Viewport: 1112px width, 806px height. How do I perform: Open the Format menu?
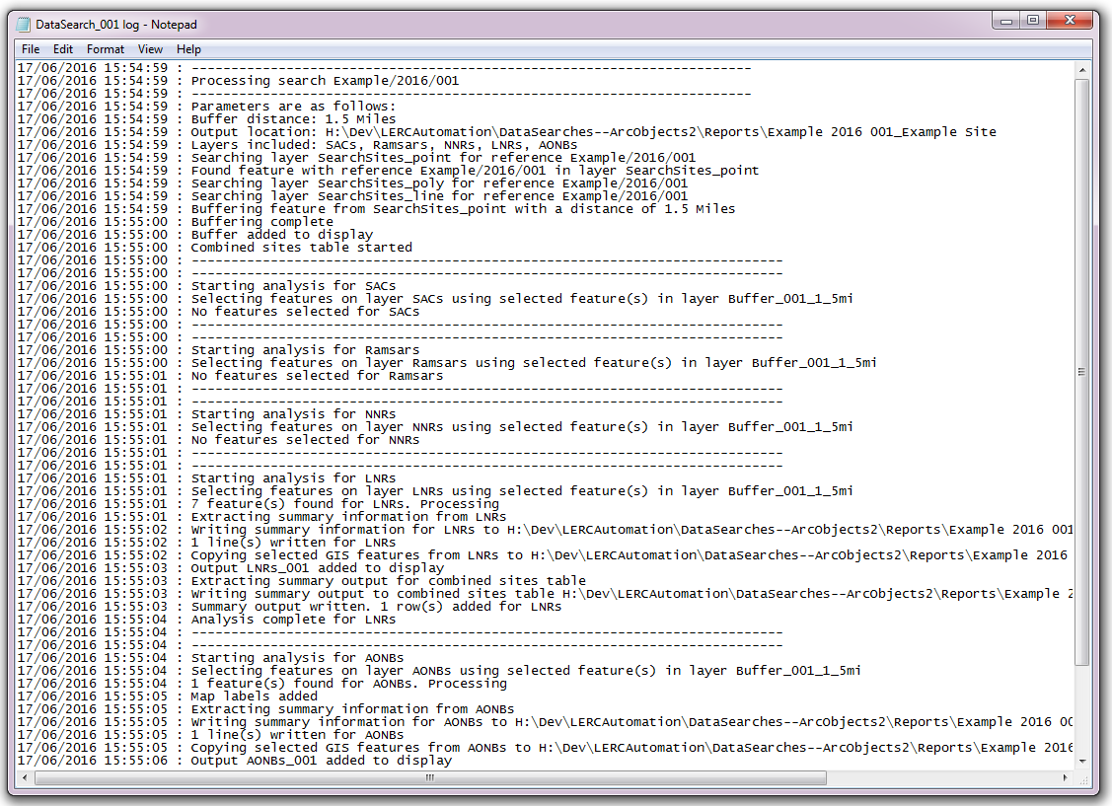[x=105, y=49]
